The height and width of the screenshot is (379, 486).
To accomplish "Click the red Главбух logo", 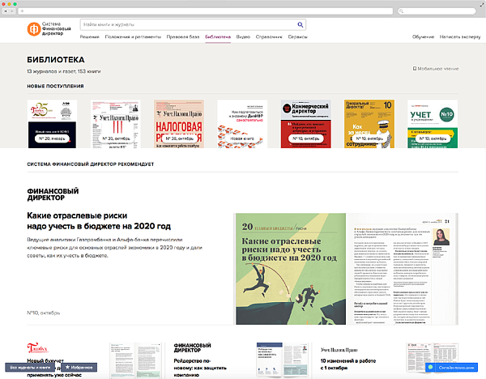I will click(x=37, y=348).
